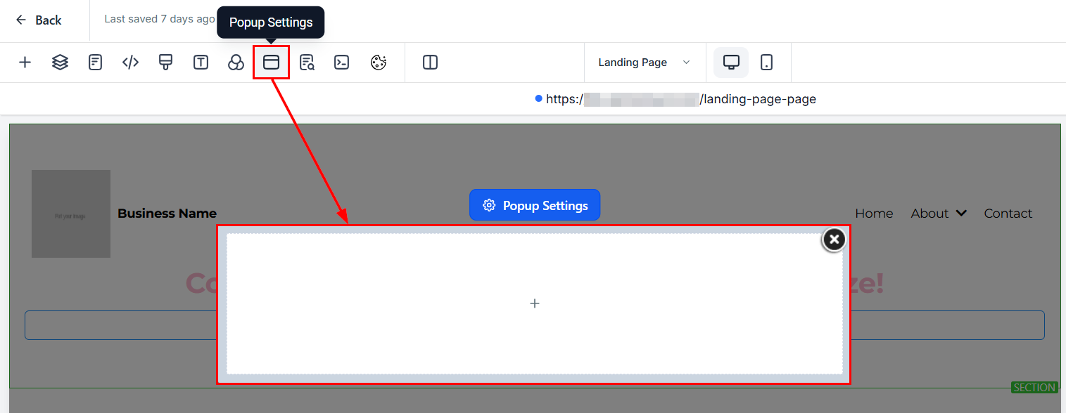Open the page document icon
This screenshot has width=1066, height=413.
point(95,63)
